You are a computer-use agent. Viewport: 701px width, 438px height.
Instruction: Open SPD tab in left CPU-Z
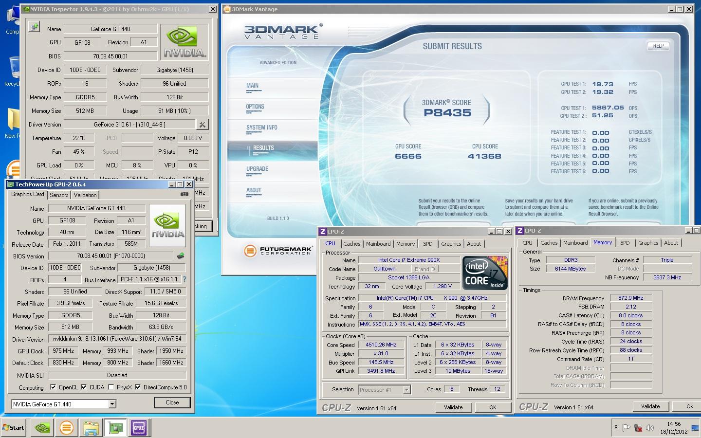click(x=427, y=244)
